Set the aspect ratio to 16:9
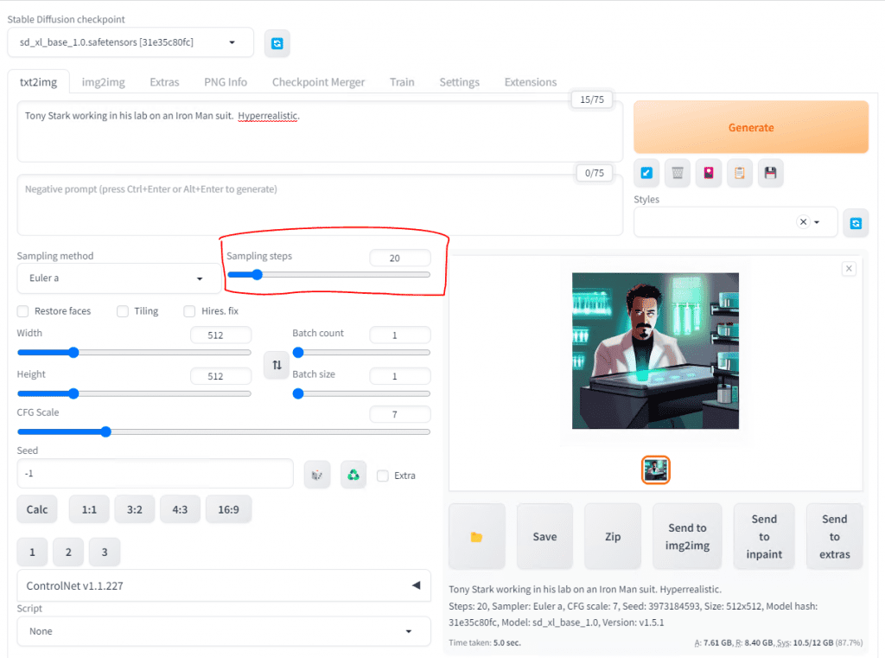 pos(228,509)
